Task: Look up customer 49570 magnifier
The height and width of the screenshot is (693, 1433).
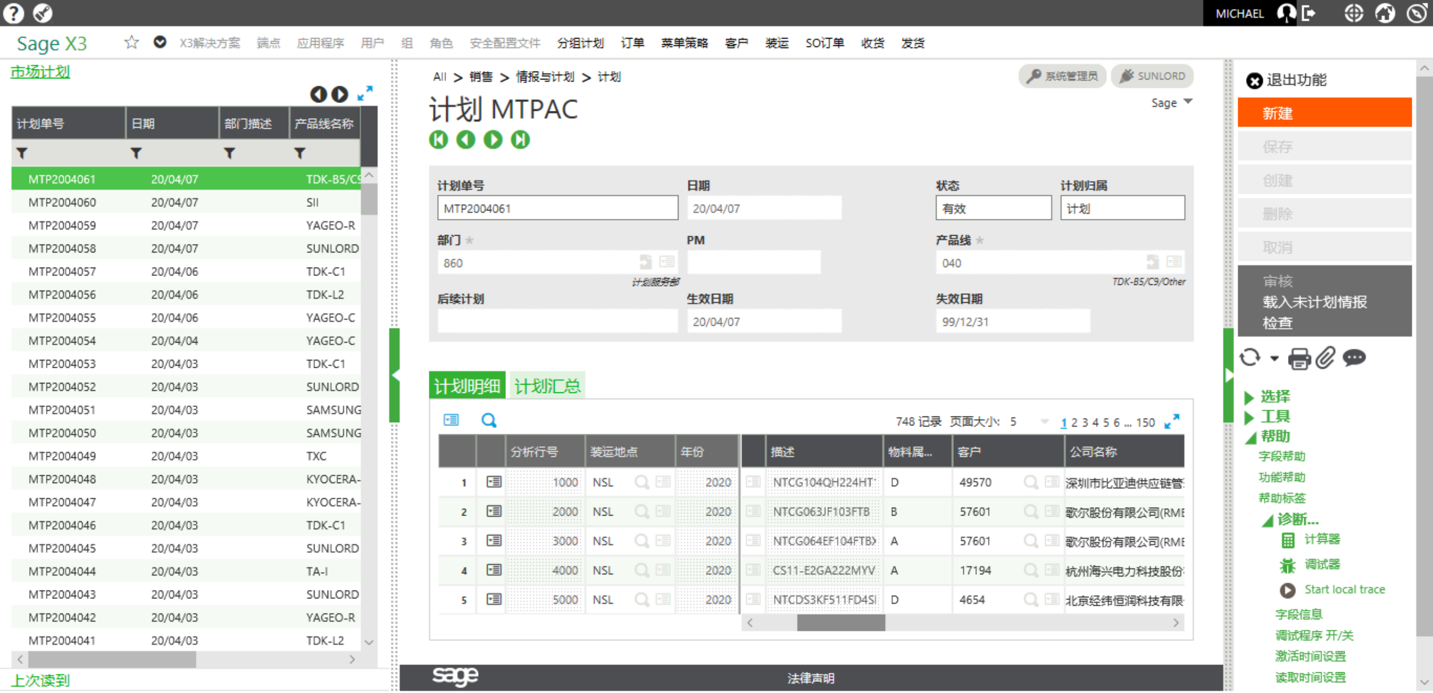Action: coord(1031,482)
